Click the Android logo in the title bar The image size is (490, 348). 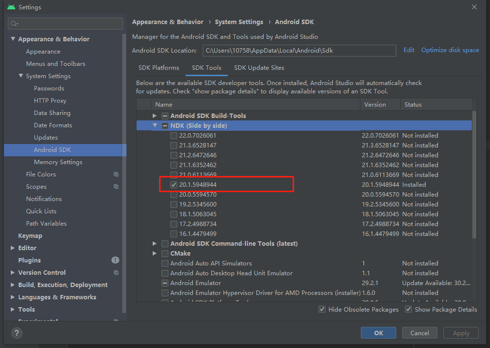click(x=11, y=7)
